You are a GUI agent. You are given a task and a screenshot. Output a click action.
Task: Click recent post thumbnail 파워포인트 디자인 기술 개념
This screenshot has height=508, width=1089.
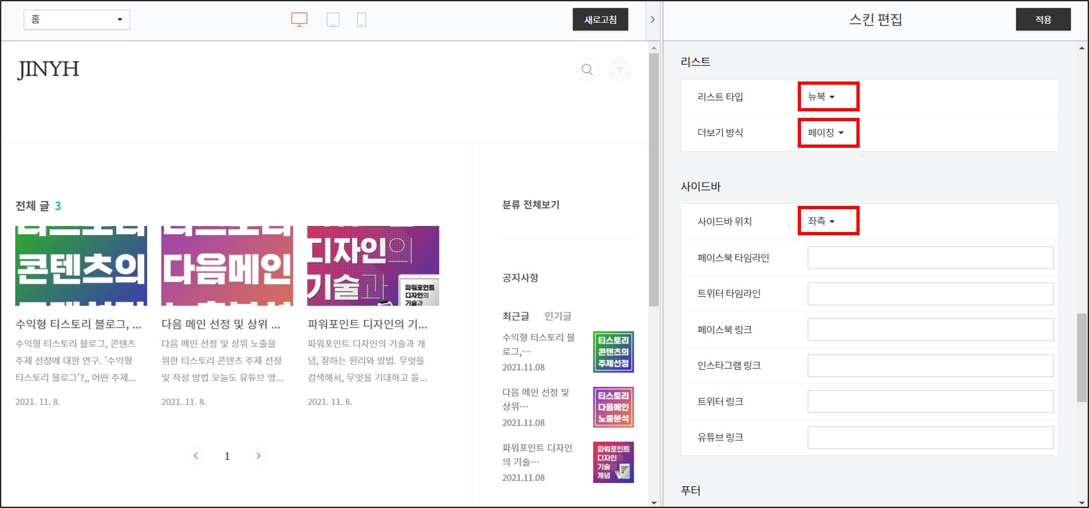tap(614, 462)
